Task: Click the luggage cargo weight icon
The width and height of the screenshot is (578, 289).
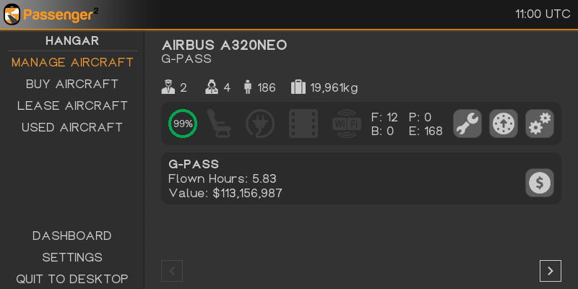Action: [x=298, y=87]
